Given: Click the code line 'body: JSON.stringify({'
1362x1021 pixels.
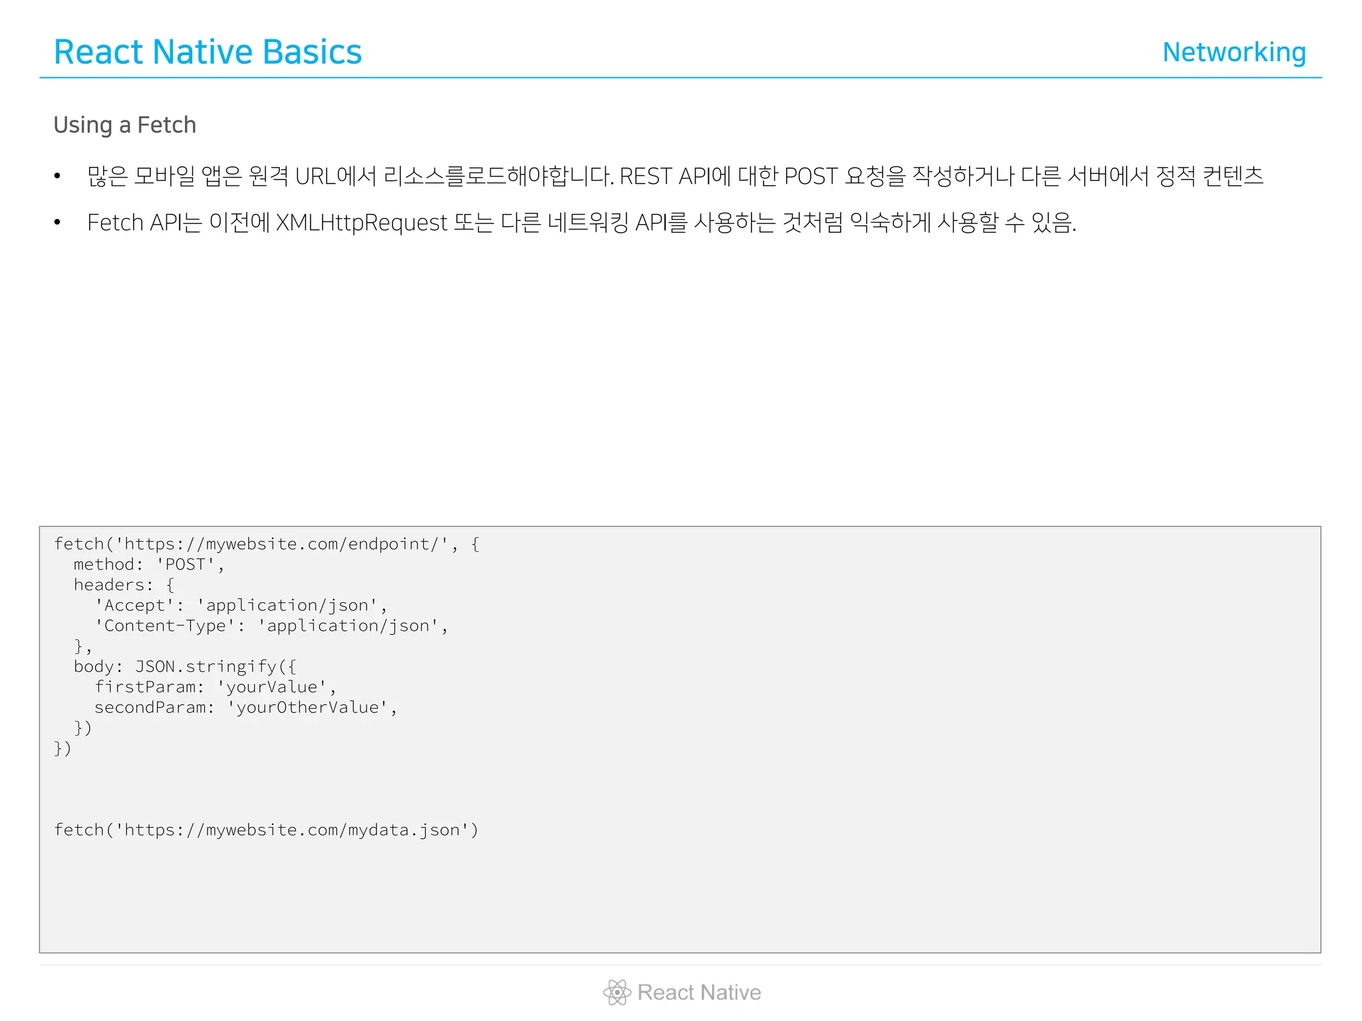Looking at the screenshot, I should 185,667.
